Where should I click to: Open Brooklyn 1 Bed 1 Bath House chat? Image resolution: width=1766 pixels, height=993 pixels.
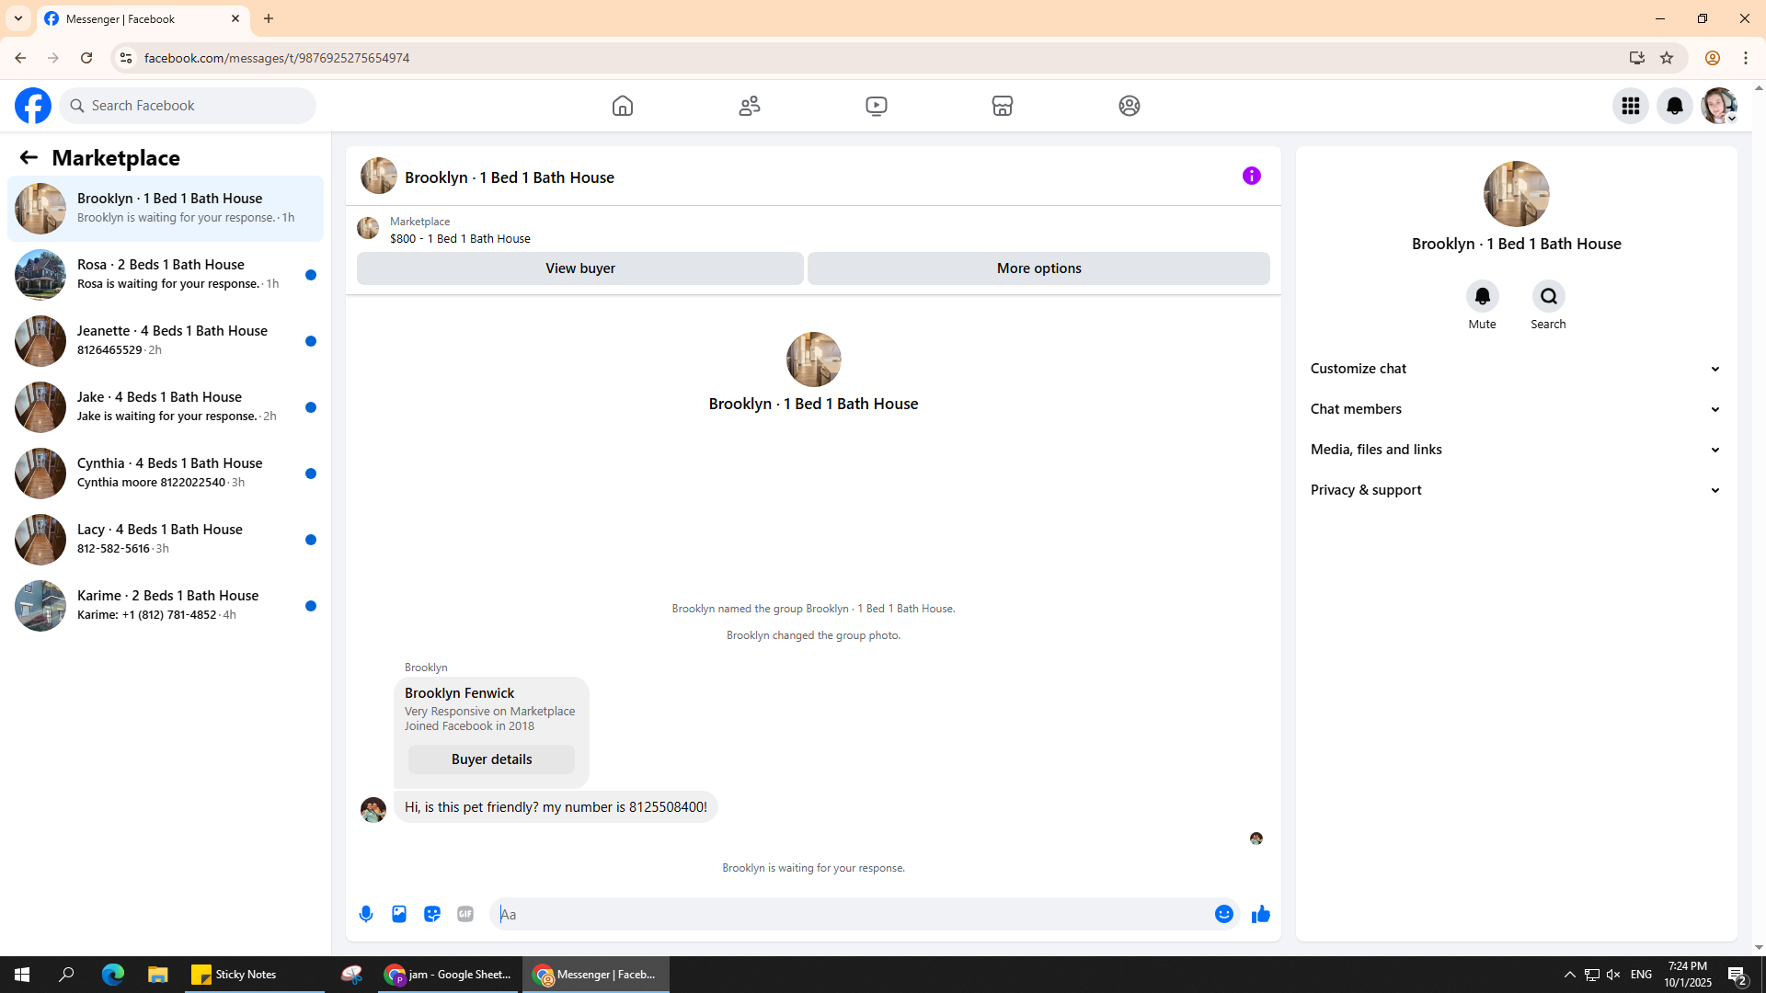coord(166,209)
